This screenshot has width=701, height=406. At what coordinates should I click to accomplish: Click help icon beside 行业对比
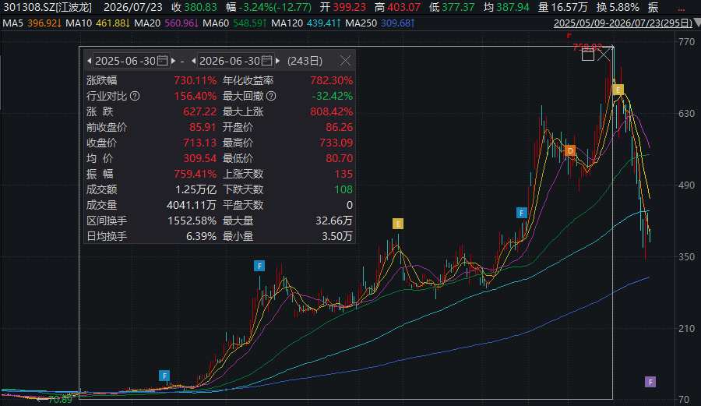[x=135, y=96]
